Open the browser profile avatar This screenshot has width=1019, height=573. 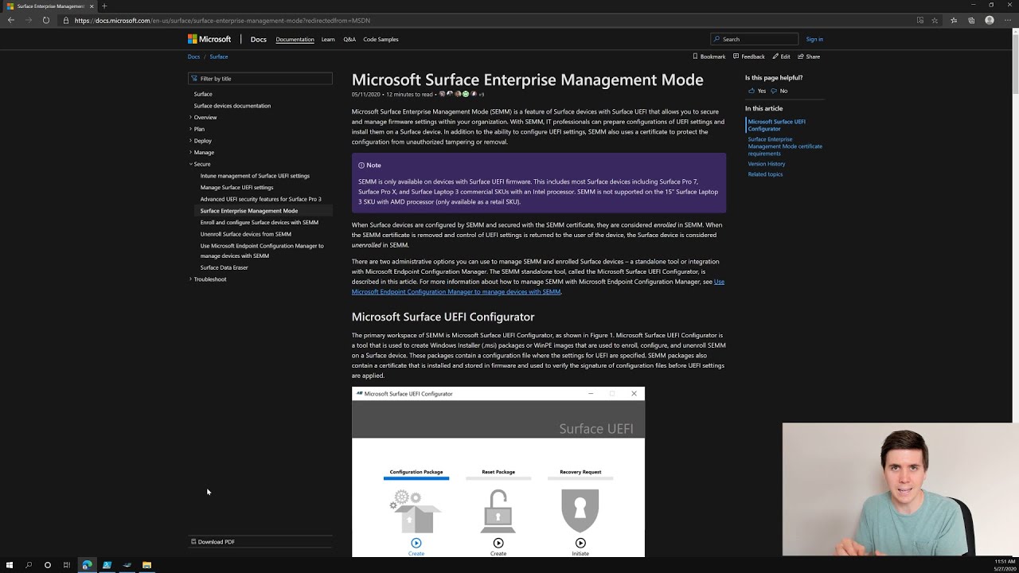tap(990, 20)
